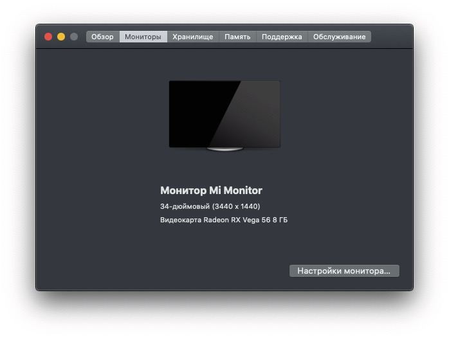Minimize the window with yellow button
Screen dimensions: 449x338
(61, 37)
